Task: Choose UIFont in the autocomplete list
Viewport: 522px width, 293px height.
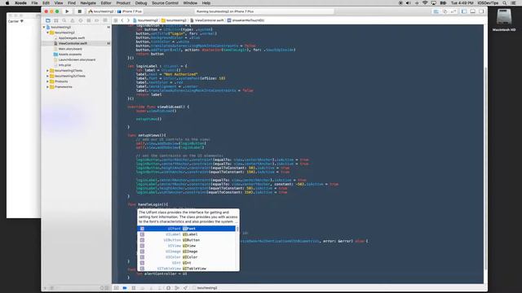Action: [x=187, y=229]
